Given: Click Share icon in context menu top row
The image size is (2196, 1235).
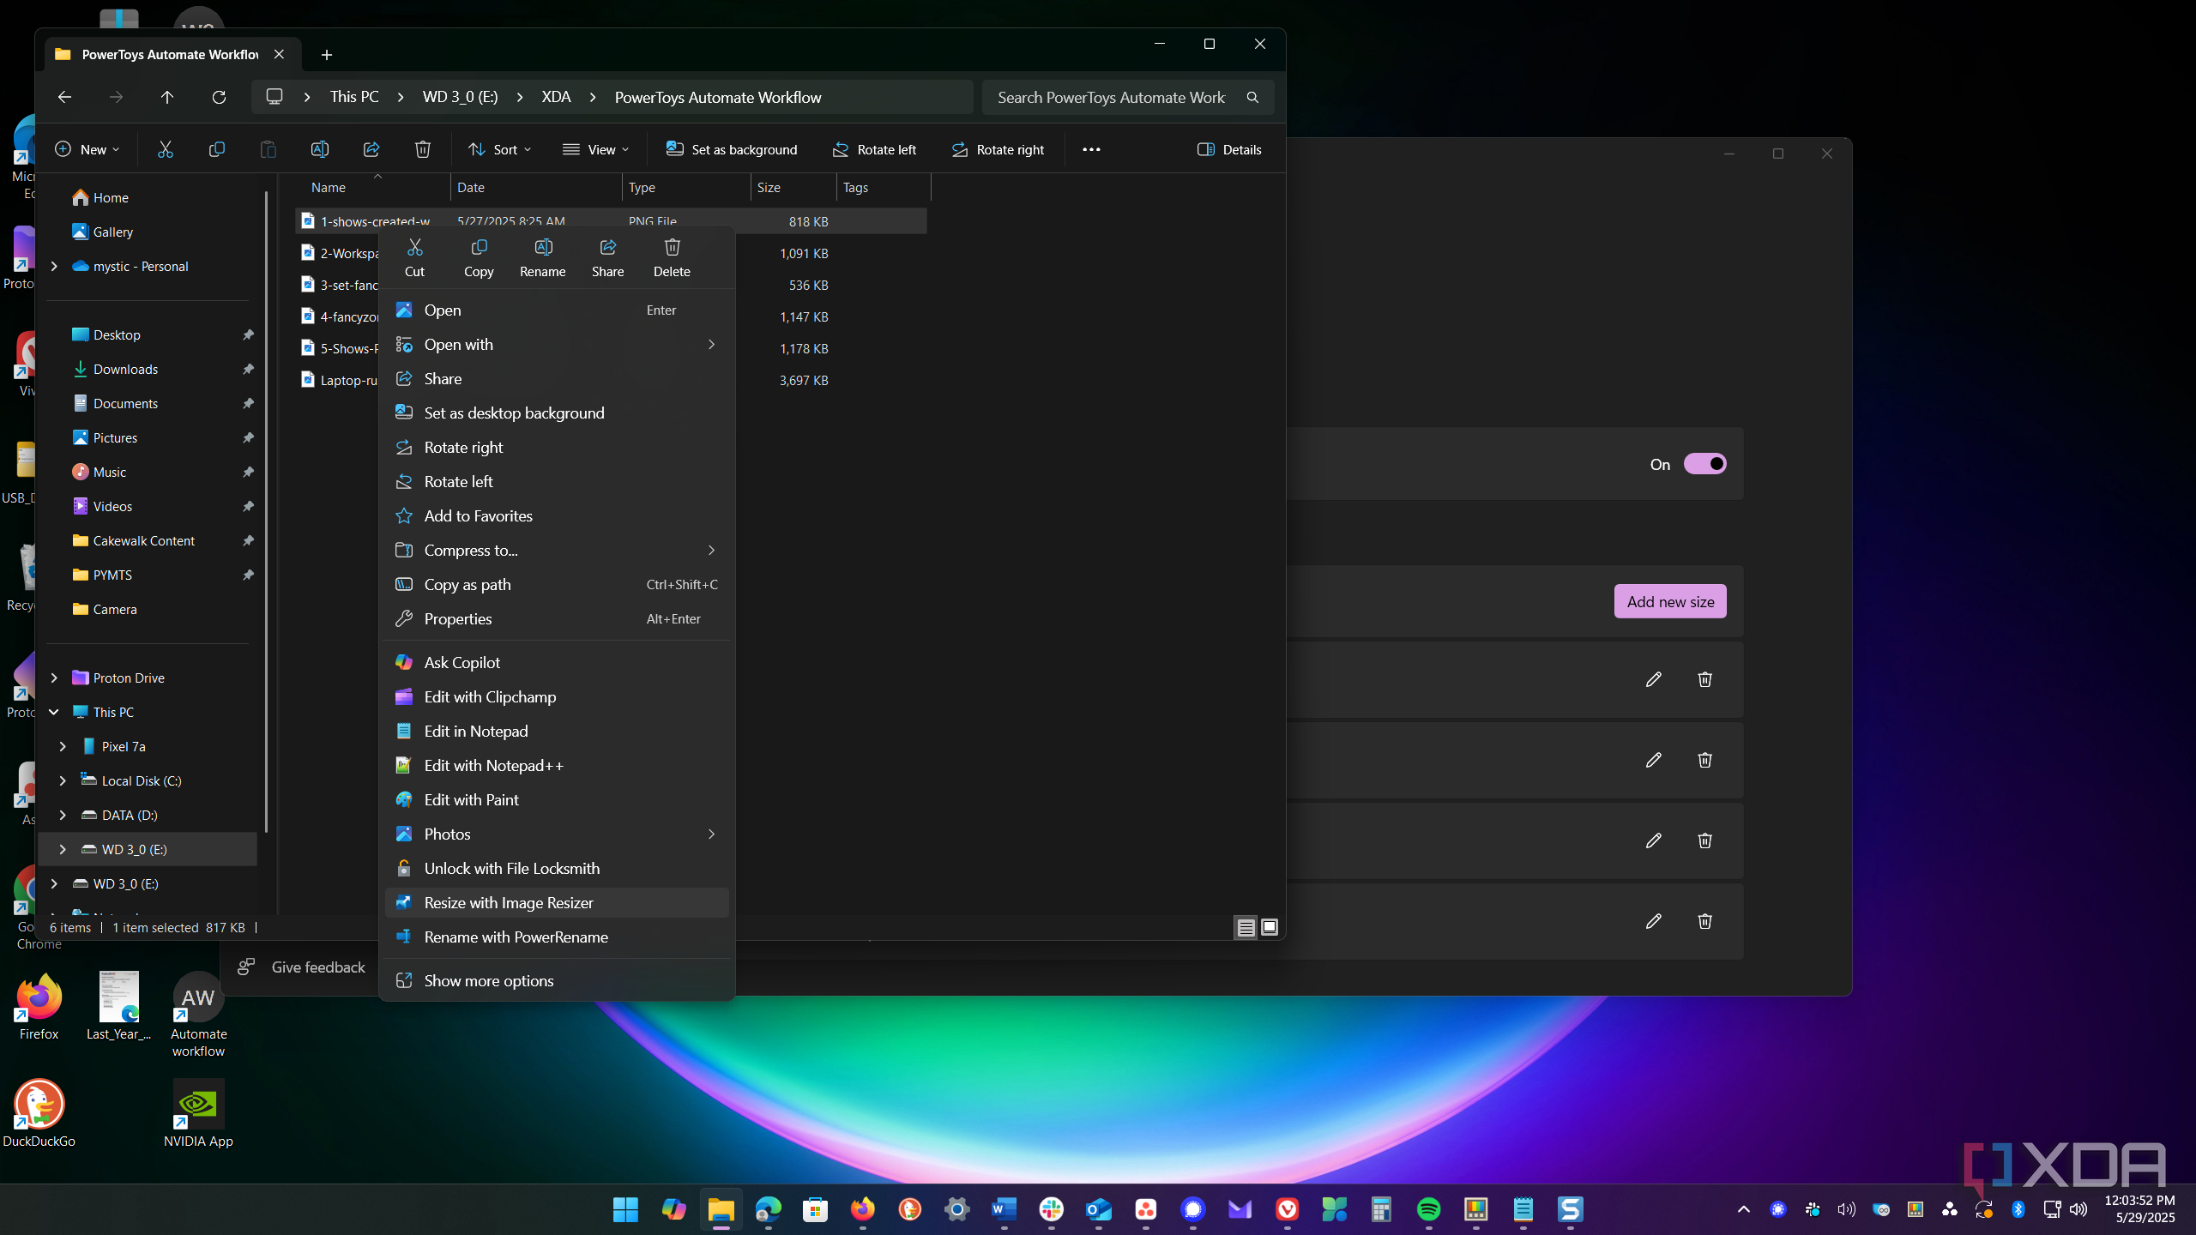Looking at the screenshot, I should point(607,257).
